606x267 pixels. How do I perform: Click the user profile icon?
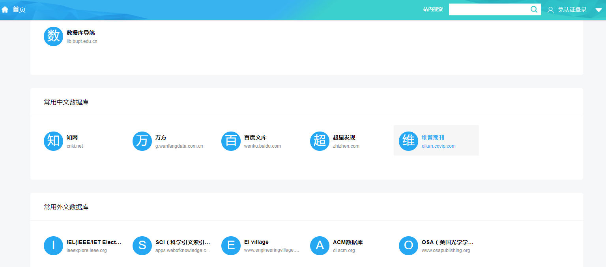[550, 10]
